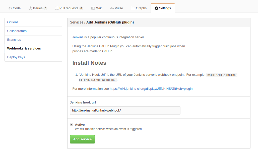258x154 pixels.
Task: Click the Code brackets icon
Action: tap(10, 8)
